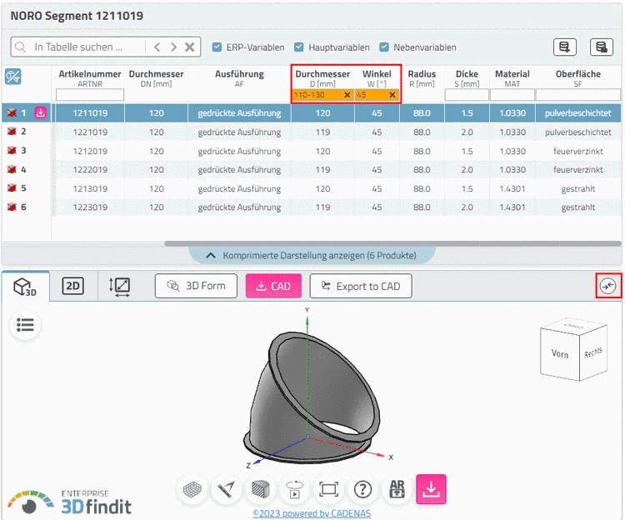The height and width of the screenshot is (520, 625).
Task: Remove the Winkel 45 filter
Action: pos(392,95)
